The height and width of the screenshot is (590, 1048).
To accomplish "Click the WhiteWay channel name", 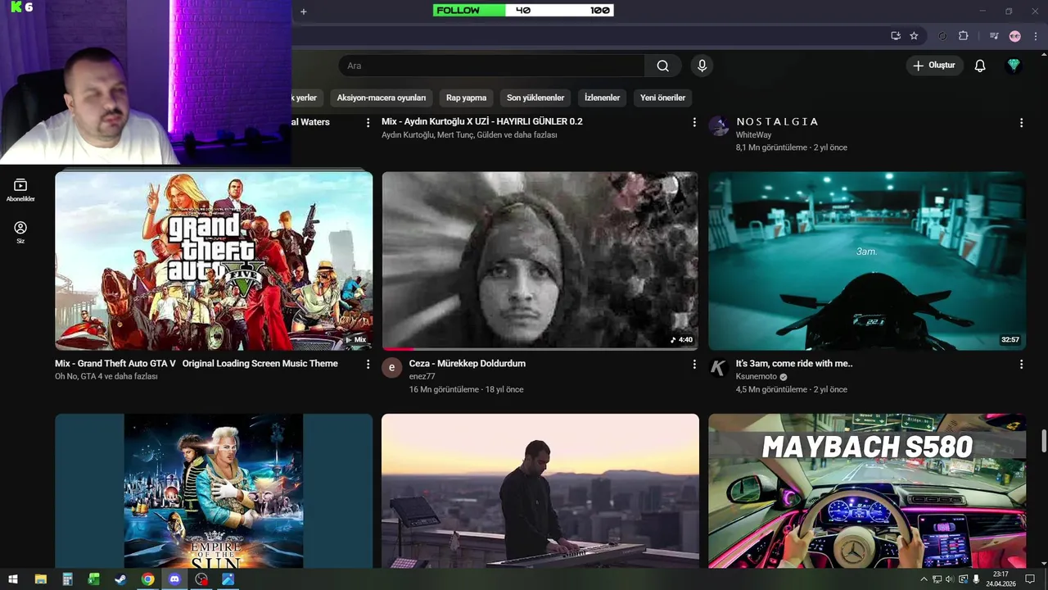I will 754,135.
